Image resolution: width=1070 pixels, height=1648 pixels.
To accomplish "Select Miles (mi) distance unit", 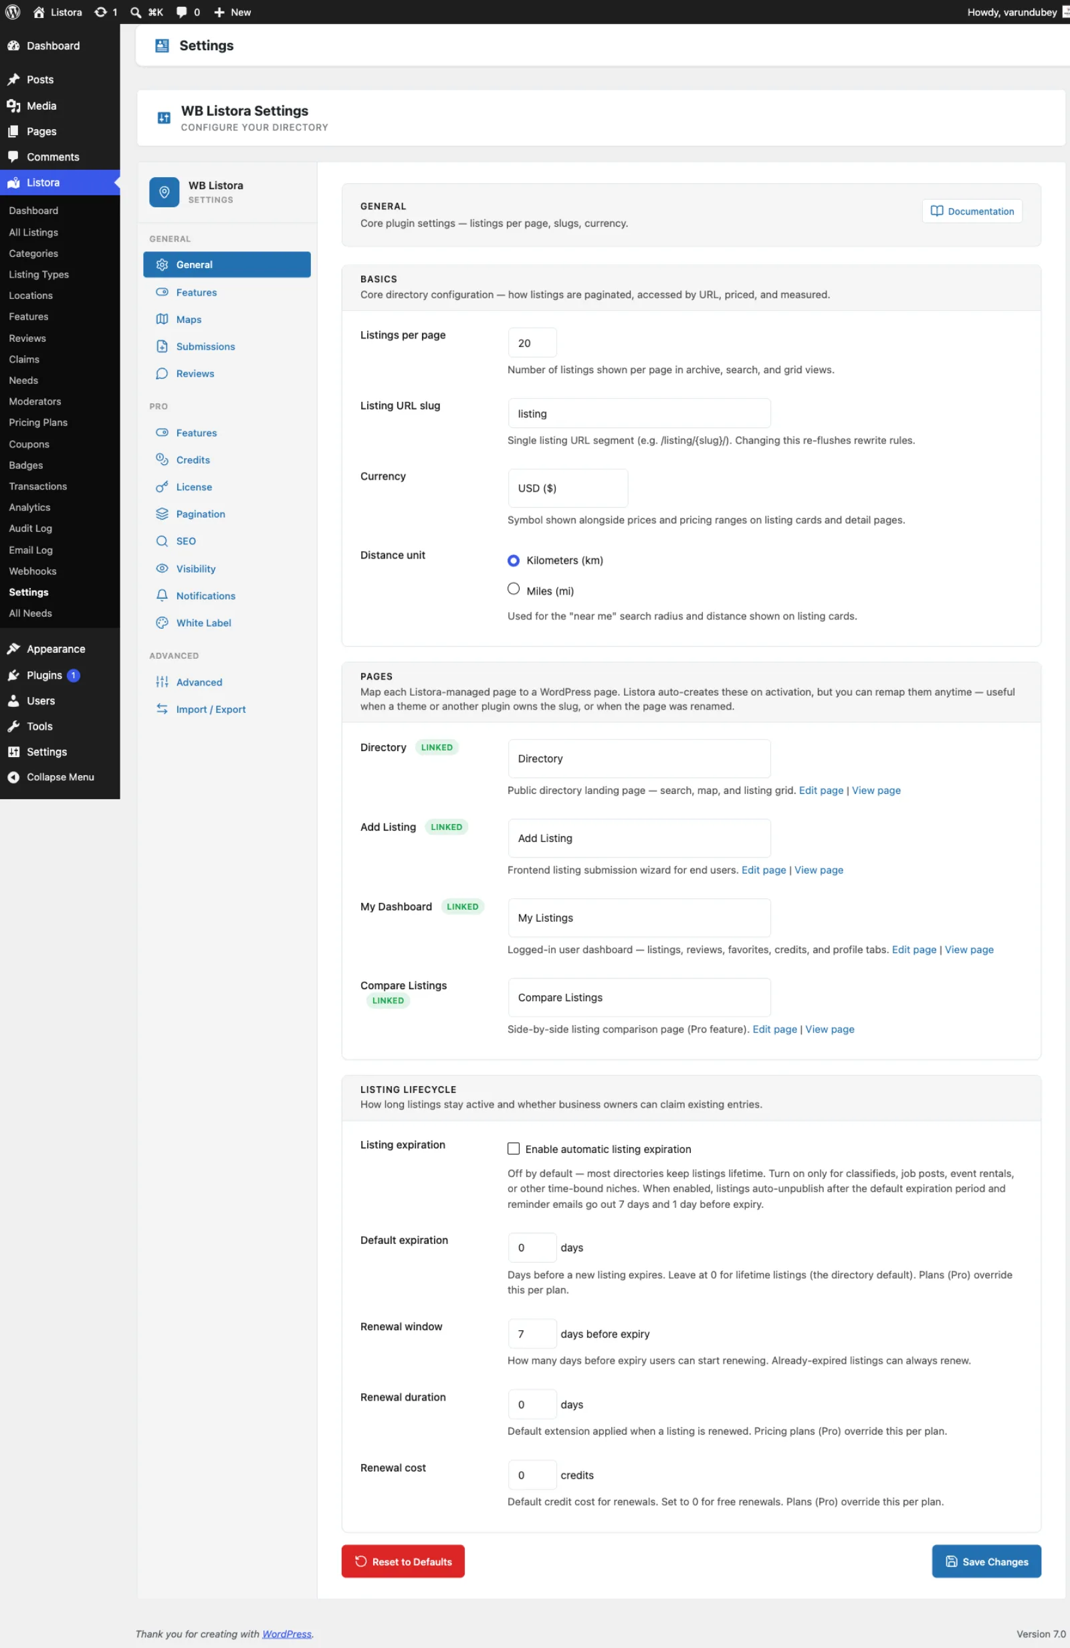I will (513, 589).
